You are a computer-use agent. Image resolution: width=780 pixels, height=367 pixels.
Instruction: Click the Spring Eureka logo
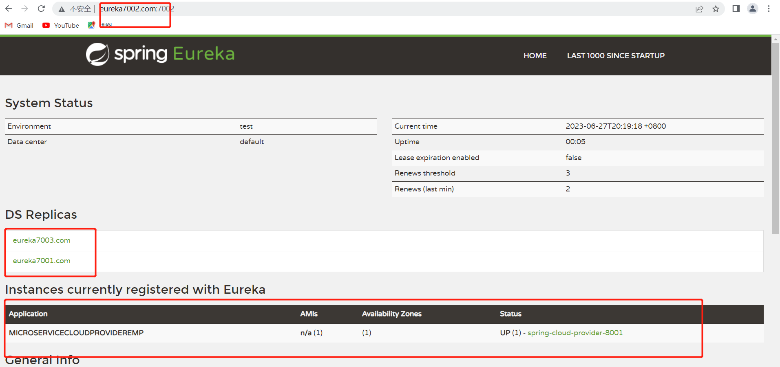pyautogui.click(x=160, y=54)
